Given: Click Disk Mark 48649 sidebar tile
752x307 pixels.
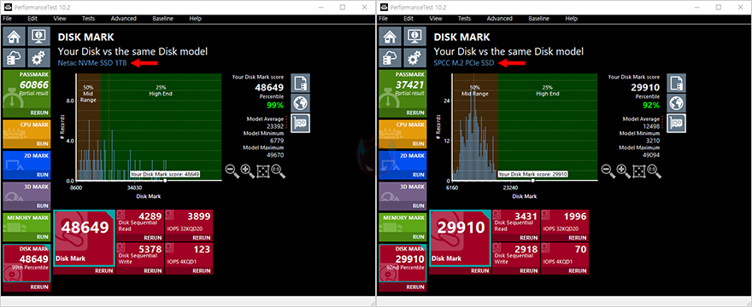Looking at the screenshot, I should coord(26,268).
